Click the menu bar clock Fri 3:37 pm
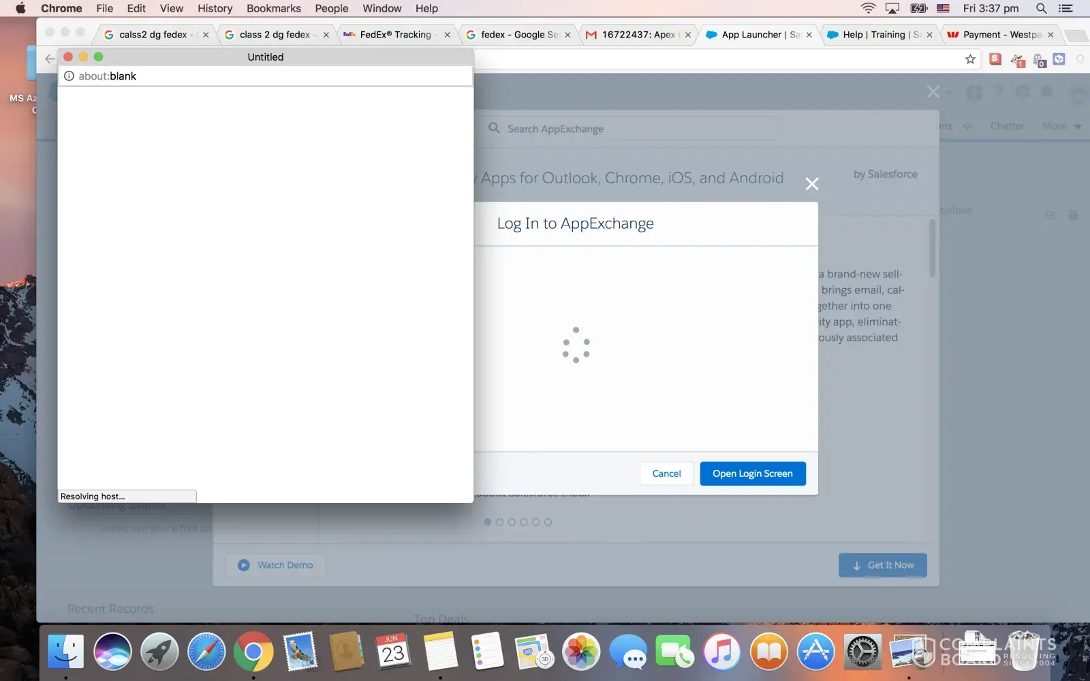The height and width of the screenshot is (681, 1090). click(x=991, y=8)
